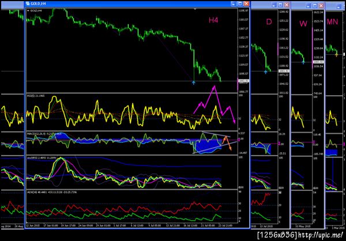Maximize the weekly (W) chart window

(x=315, y=6)
